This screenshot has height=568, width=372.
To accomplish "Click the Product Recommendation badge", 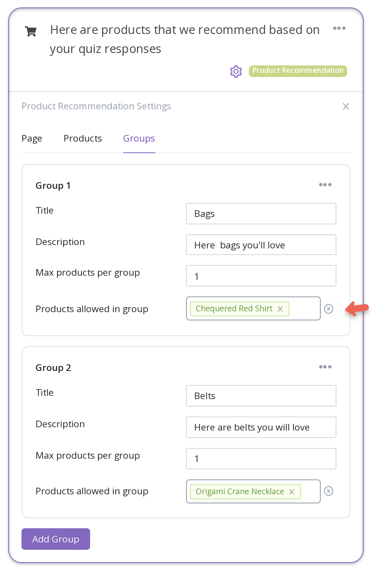I will [x=298, y=71].
